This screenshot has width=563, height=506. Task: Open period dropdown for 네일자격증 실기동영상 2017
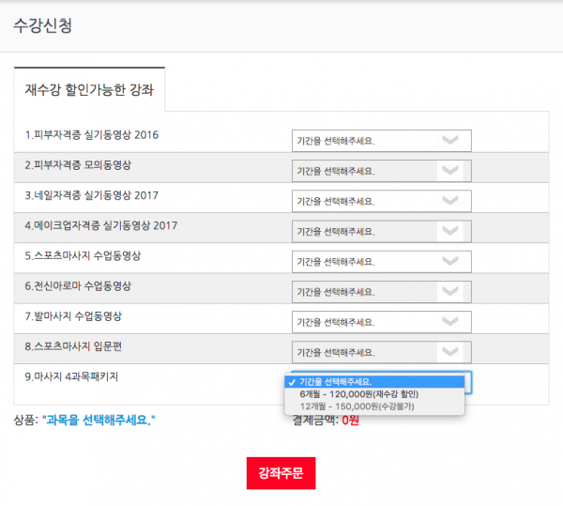(x=381, y=201)
